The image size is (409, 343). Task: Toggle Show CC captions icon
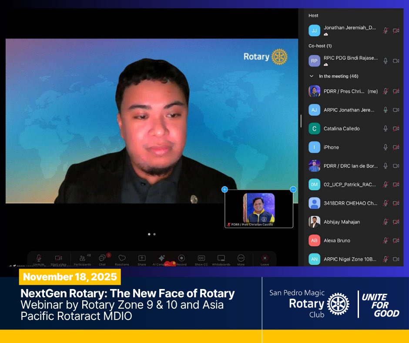click(x=201, y=258)
